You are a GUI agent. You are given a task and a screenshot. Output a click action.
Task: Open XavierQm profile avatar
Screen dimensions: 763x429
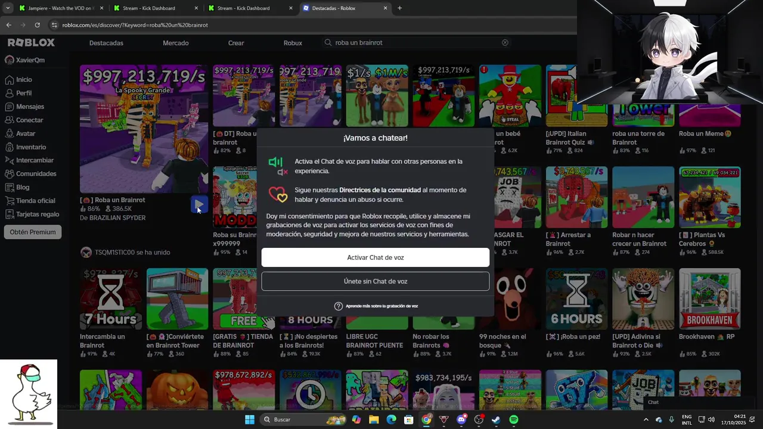[x=10, y=60]
